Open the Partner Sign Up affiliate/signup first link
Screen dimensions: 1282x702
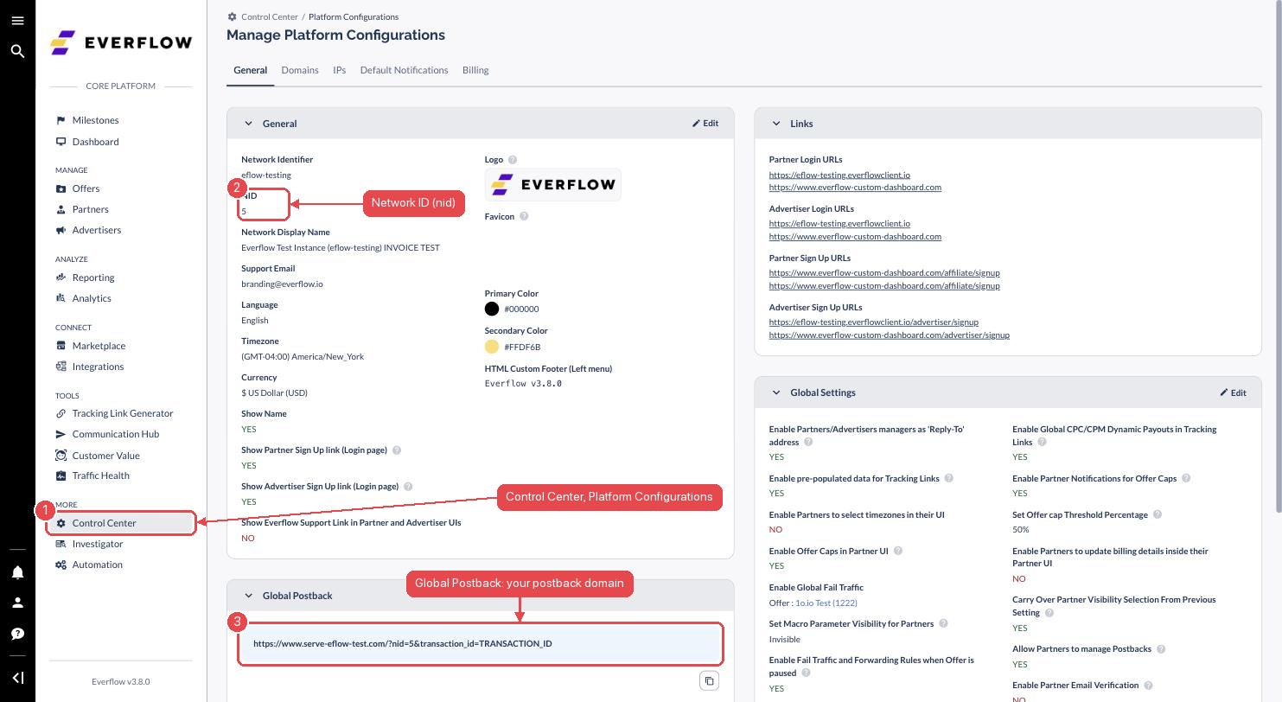click(x=884, y=272)
